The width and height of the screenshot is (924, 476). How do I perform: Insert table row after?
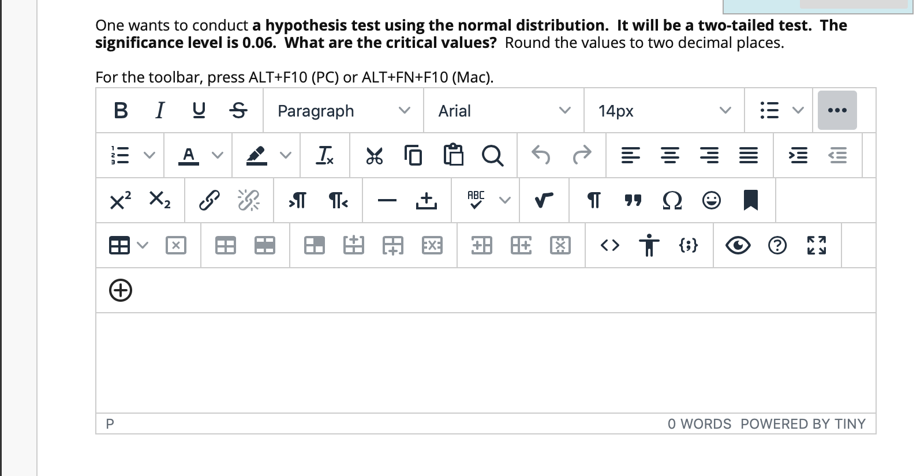393,245
